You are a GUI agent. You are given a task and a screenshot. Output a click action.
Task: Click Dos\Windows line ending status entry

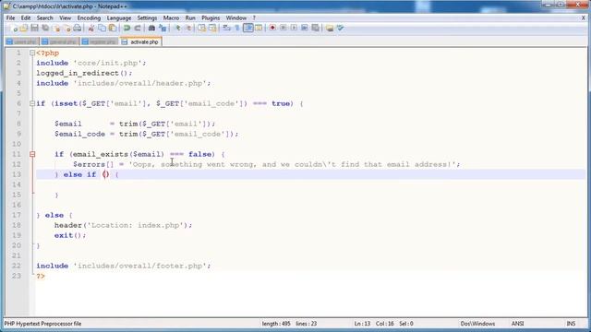477,324
